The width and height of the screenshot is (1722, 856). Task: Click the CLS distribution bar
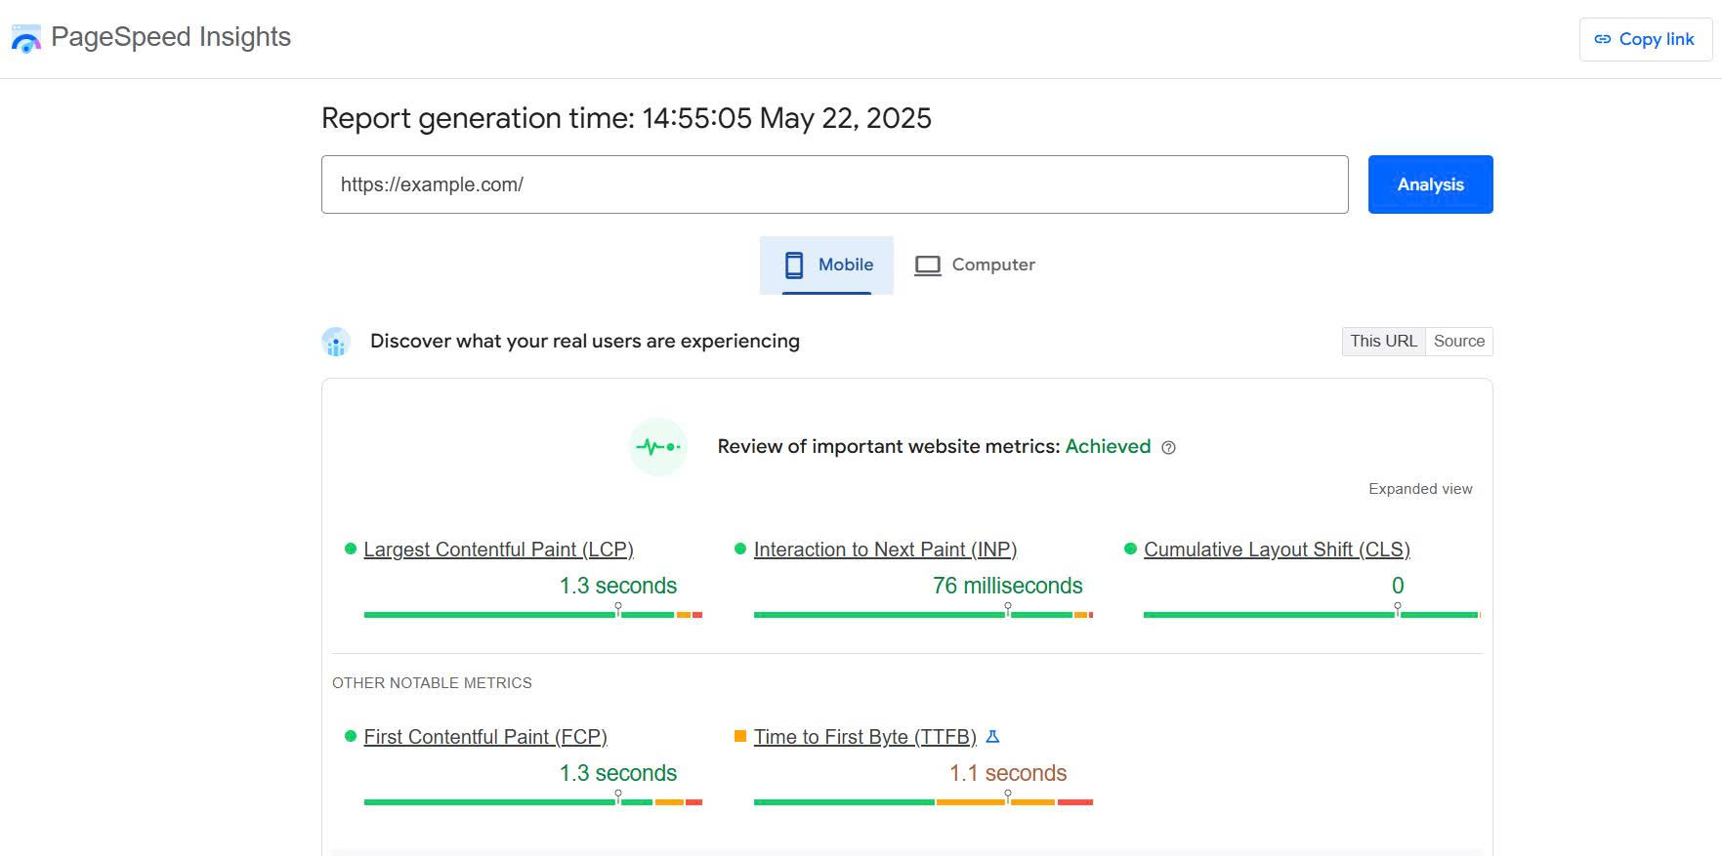coord(1312,614)
